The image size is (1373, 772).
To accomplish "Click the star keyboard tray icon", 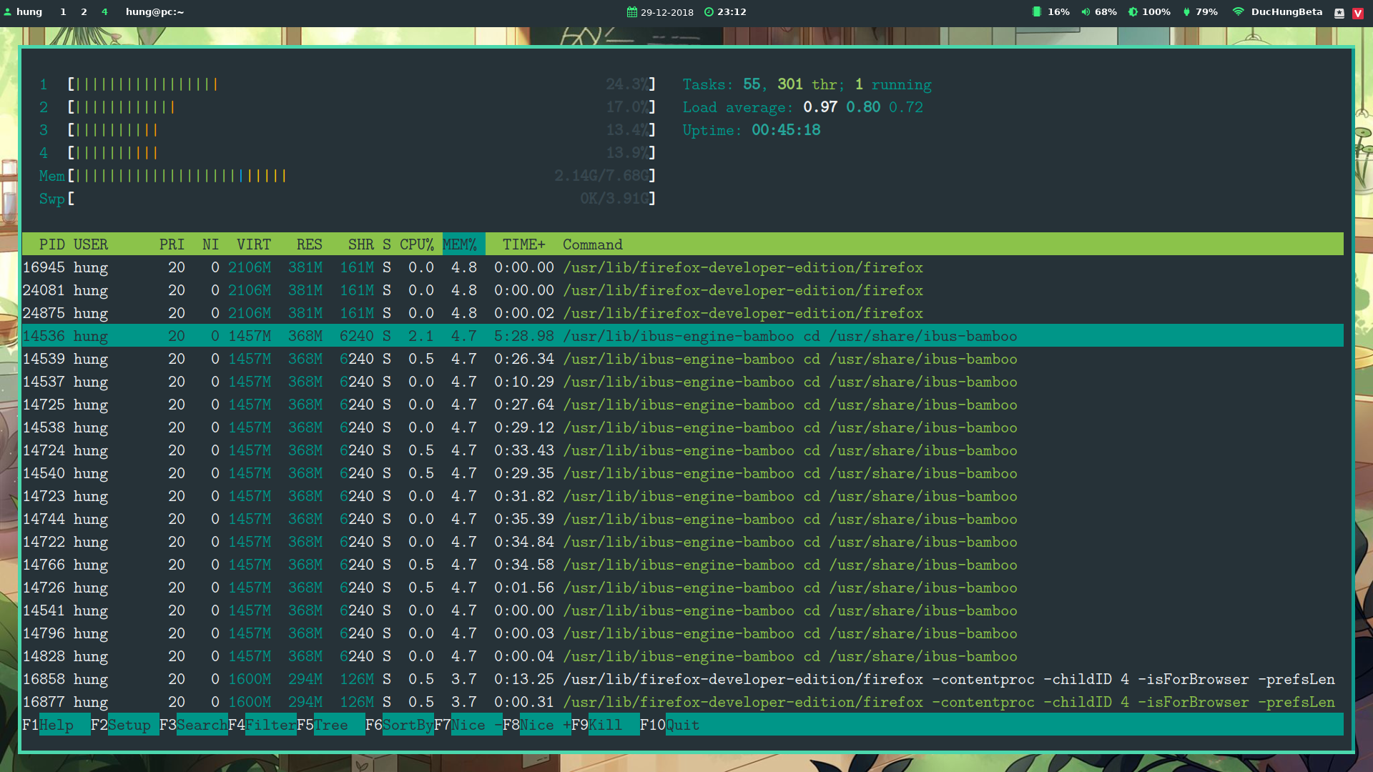I will pyautogui.click(x=1339, y=13).
